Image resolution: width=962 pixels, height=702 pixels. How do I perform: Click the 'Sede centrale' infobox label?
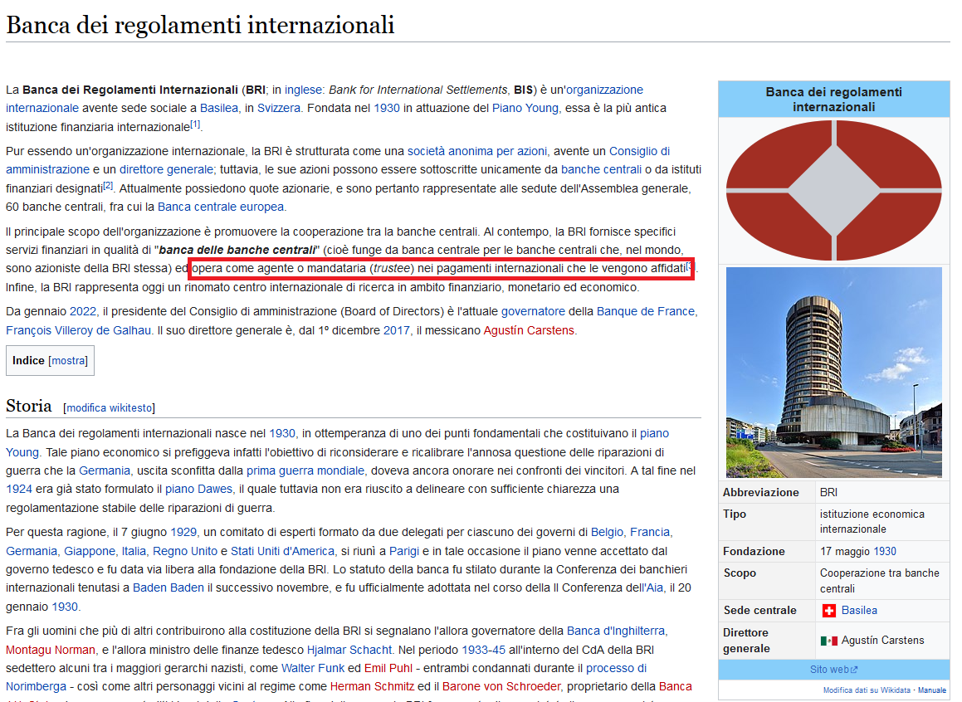point(759,611)
